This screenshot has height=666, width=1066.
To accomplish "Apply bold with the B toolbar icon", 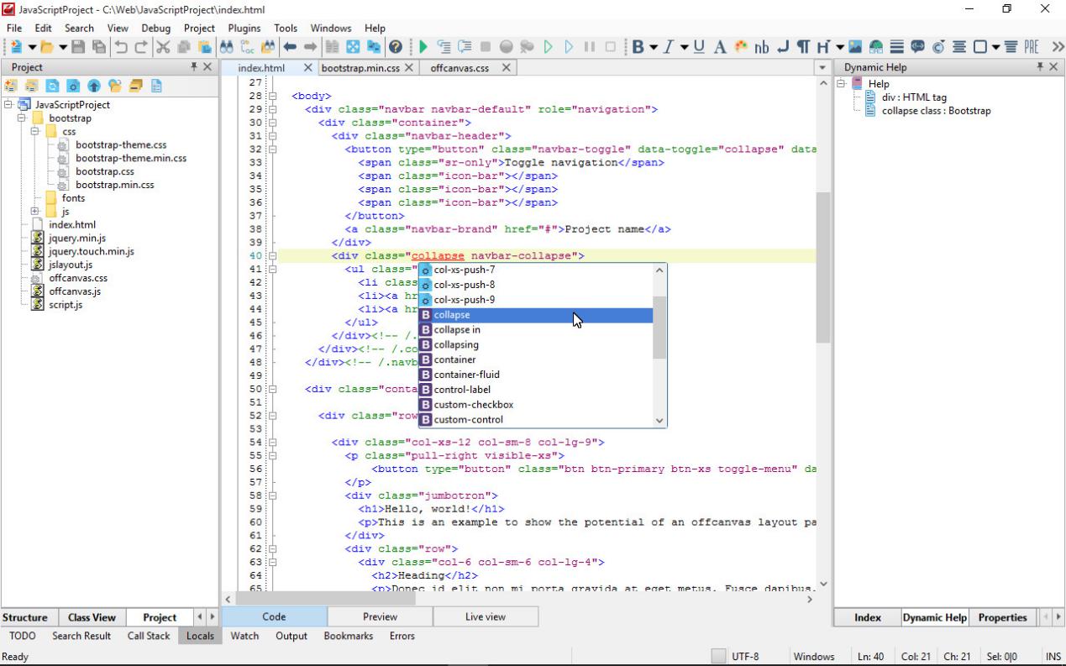I will click(x=638, y=47).
